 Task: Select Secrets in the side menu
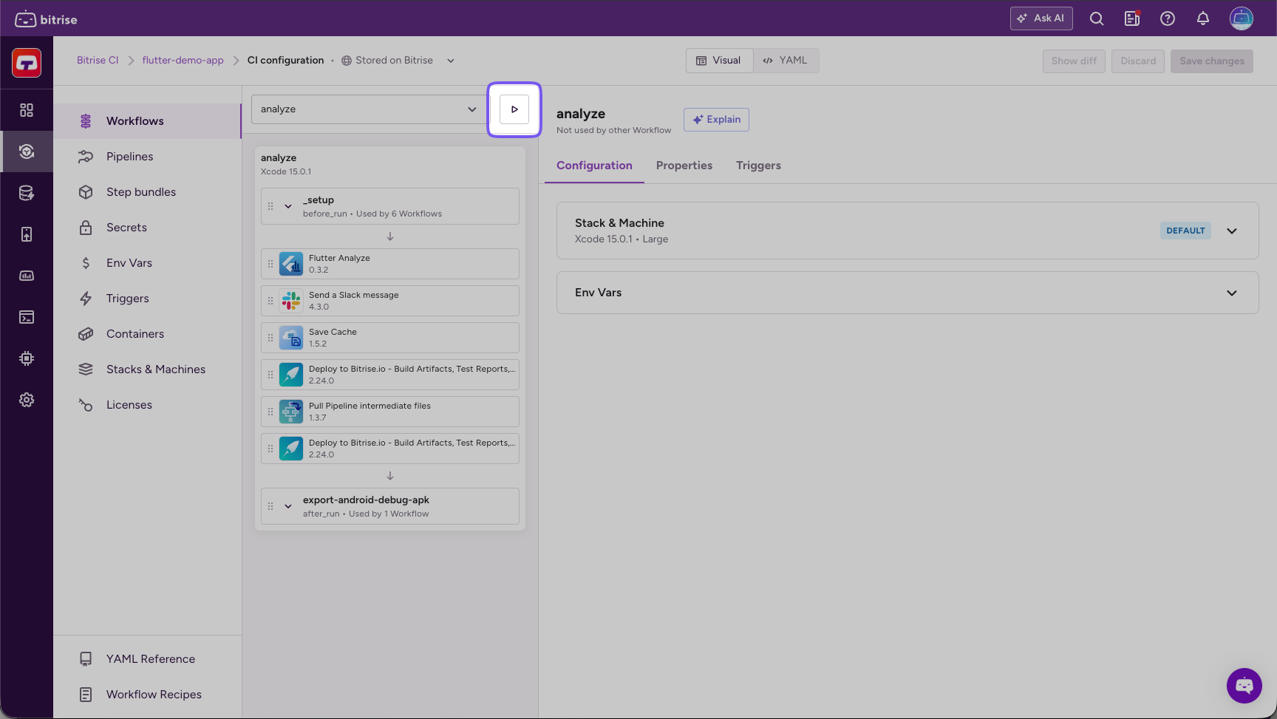[x=148, y=228]
